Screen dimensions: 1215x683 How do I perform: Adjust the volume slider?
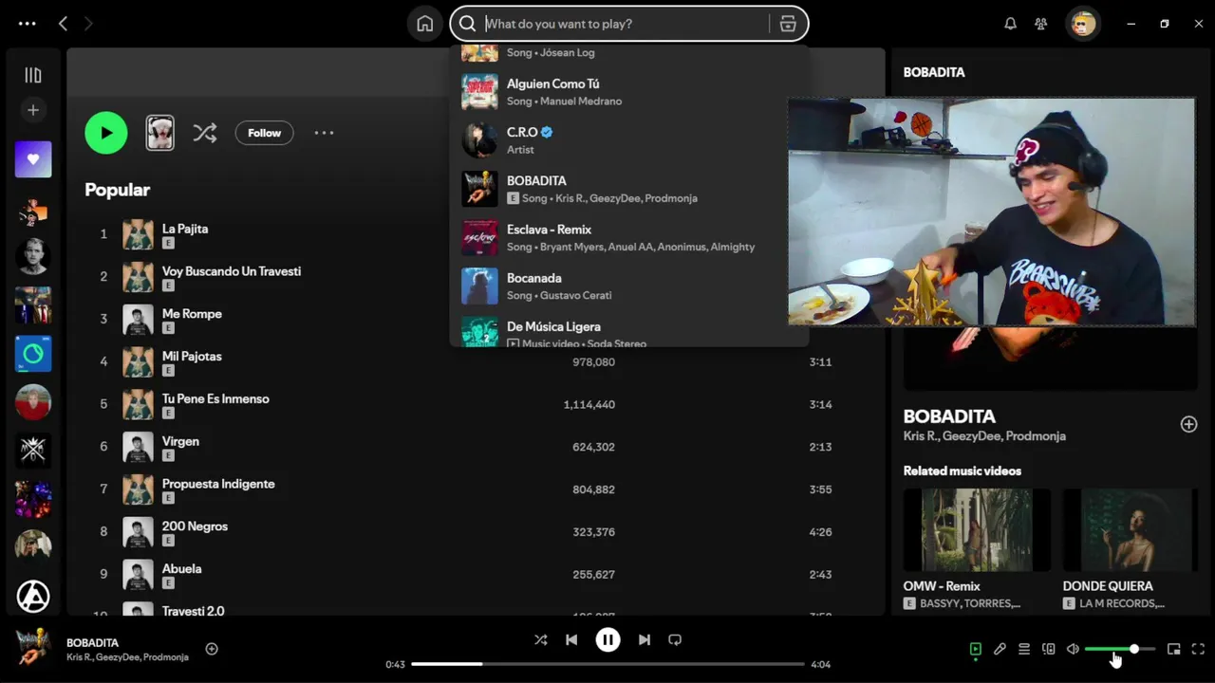[x=1120, y=649]
